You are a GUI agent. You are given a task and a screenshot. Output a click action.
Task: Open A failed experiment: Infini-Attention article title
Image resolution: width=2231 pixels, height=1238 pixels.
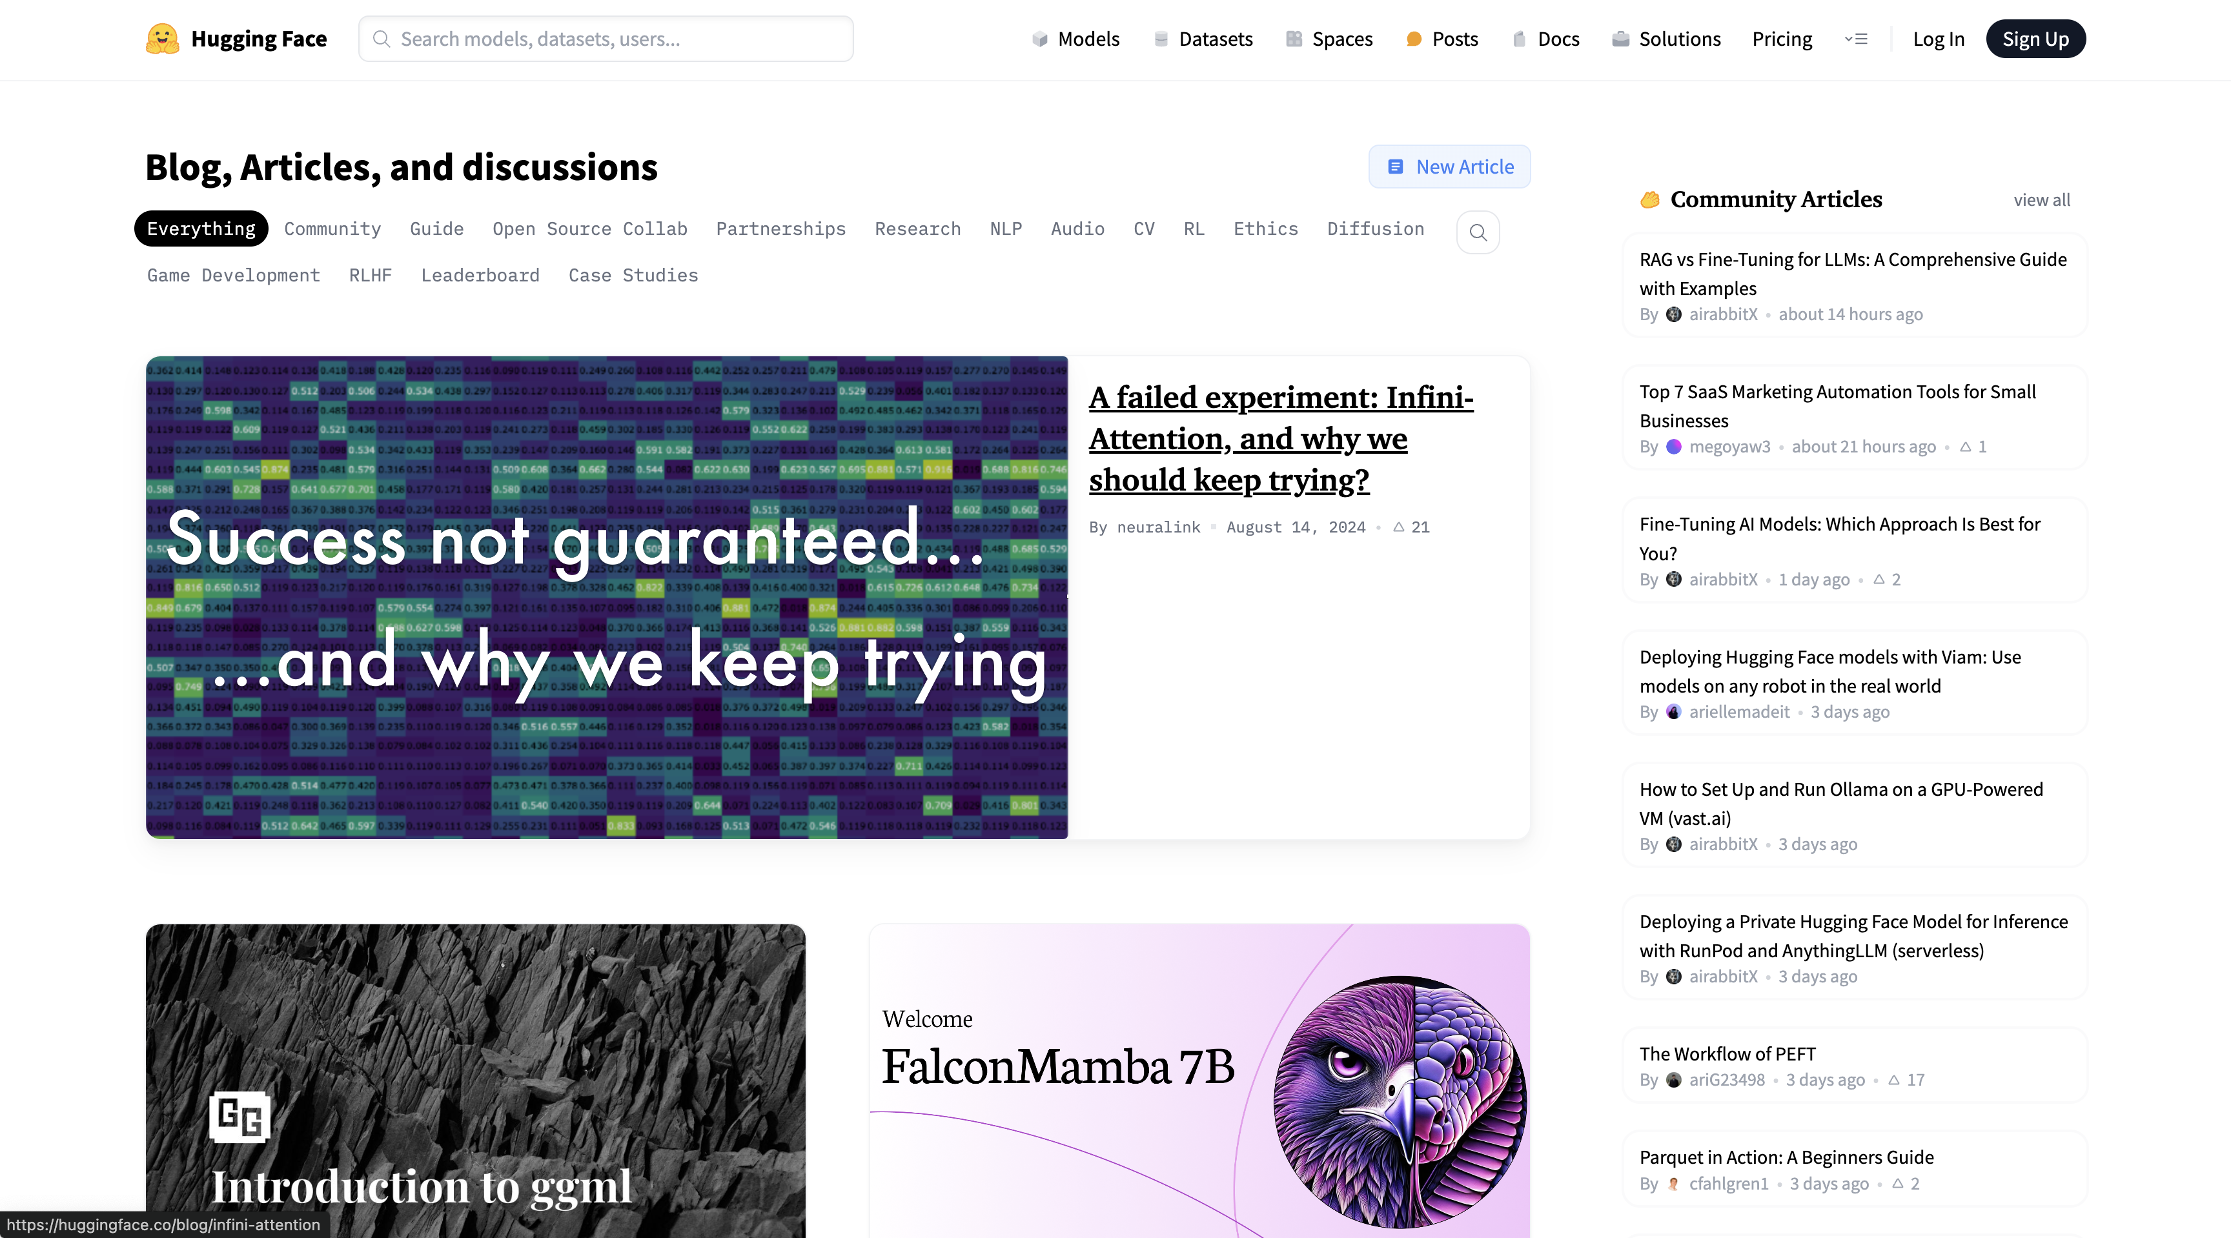click(x=1281, y=438)
